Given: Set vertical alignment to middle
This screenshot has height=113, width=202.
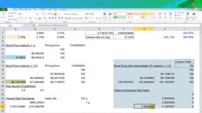Looking at the screenshot, I should click(x=52, y=14).
